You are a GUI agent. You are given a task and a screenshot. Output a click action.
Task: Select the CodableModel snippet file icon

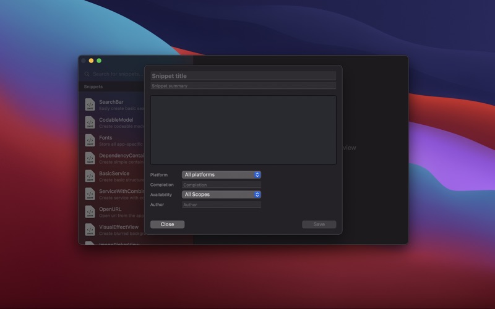(x=90, y=122)
